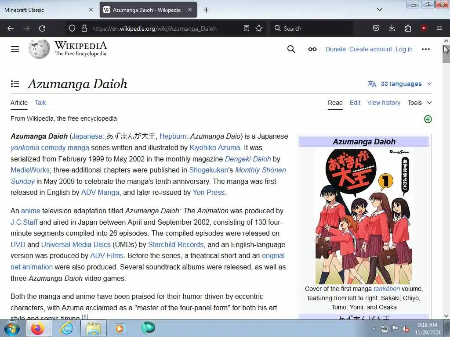The image size is (450, 337).
Task: Click the network tray icon
Action: (x=384, y=329)
